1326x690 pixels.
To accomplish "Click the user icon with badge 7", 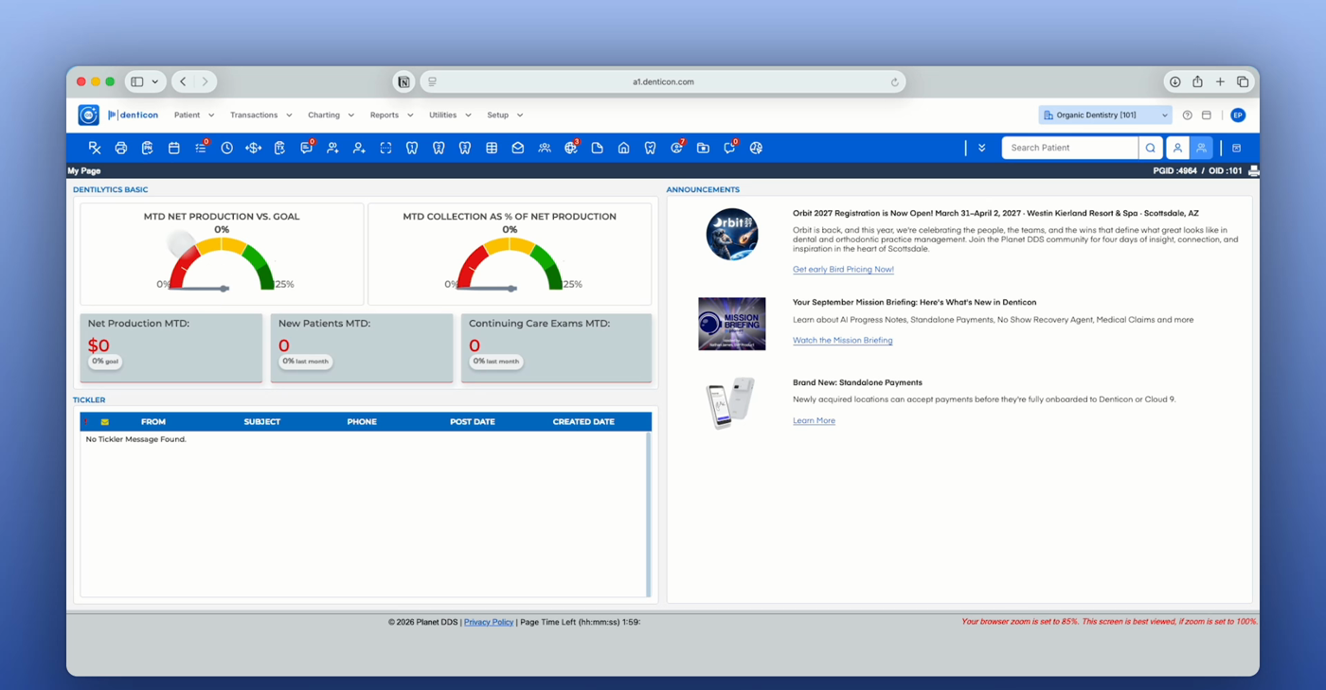I will point(677,148).
